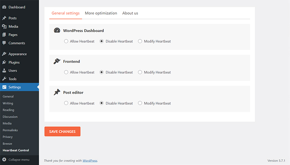290x165 pixels.
Task: Open the About us tab
Action: point(130,13)
